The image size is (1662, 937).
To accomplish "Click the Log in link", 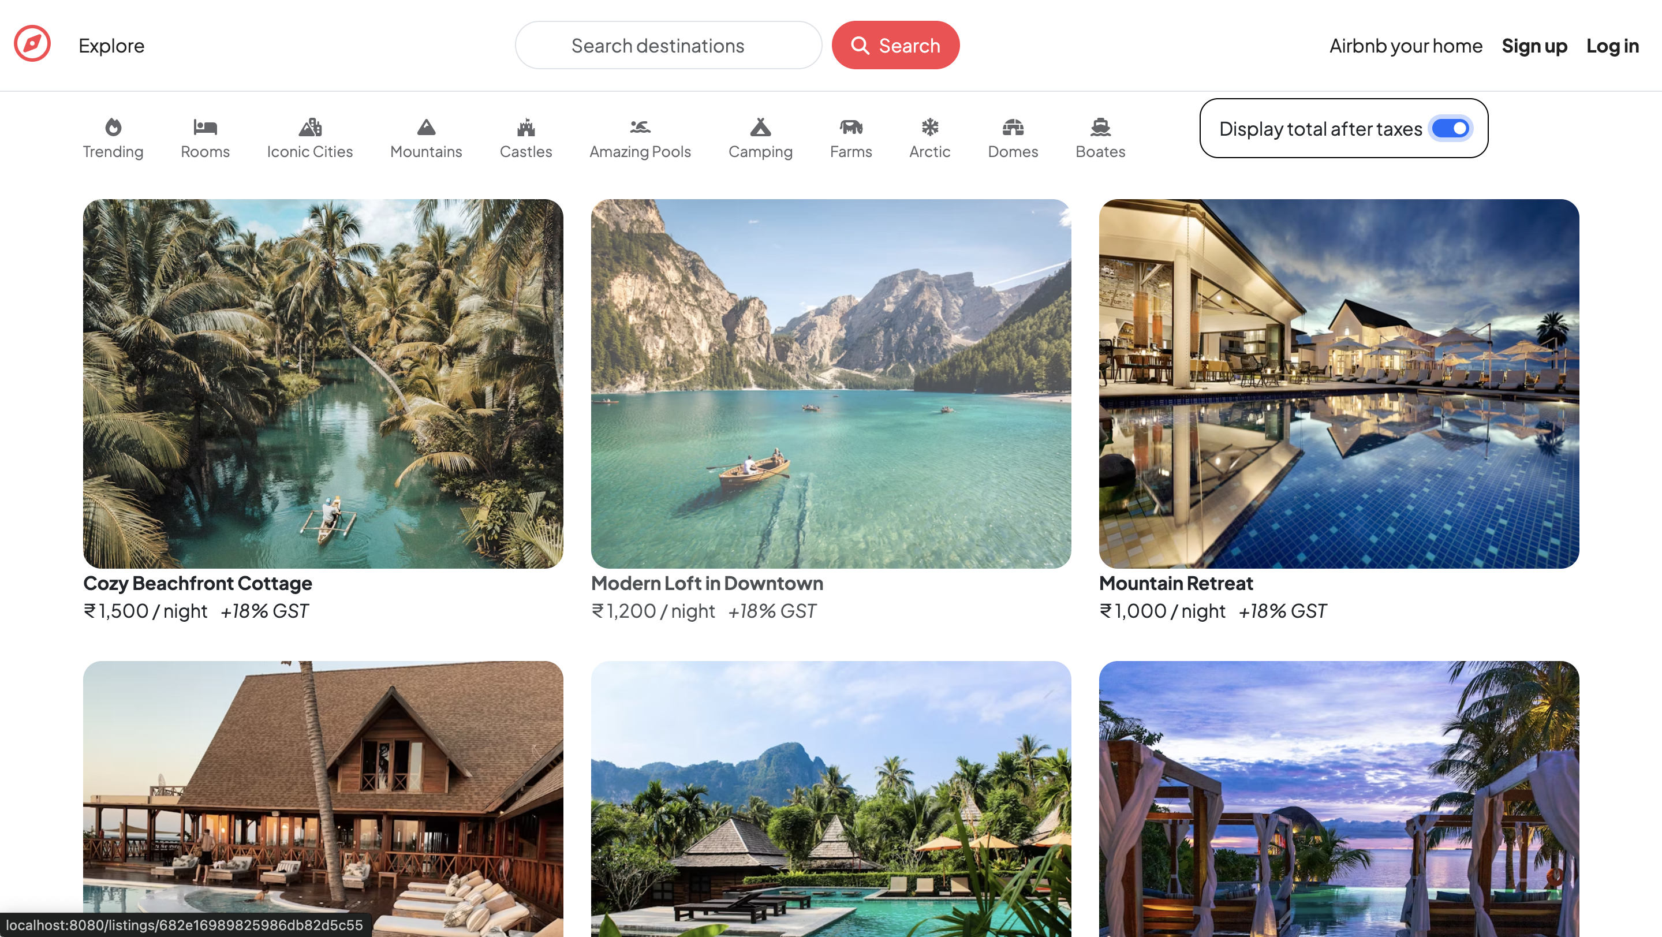I will [1612, 46].
